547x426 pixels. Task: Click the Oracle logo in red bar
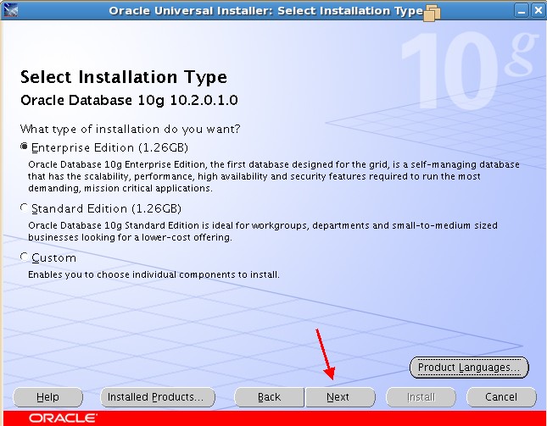click(63, 418)
